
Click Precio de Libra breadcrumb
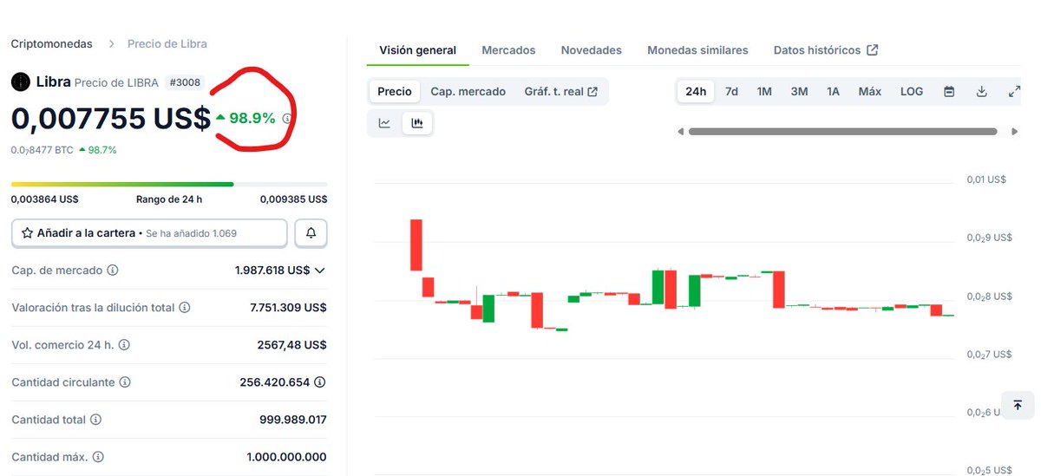[167, 43]
